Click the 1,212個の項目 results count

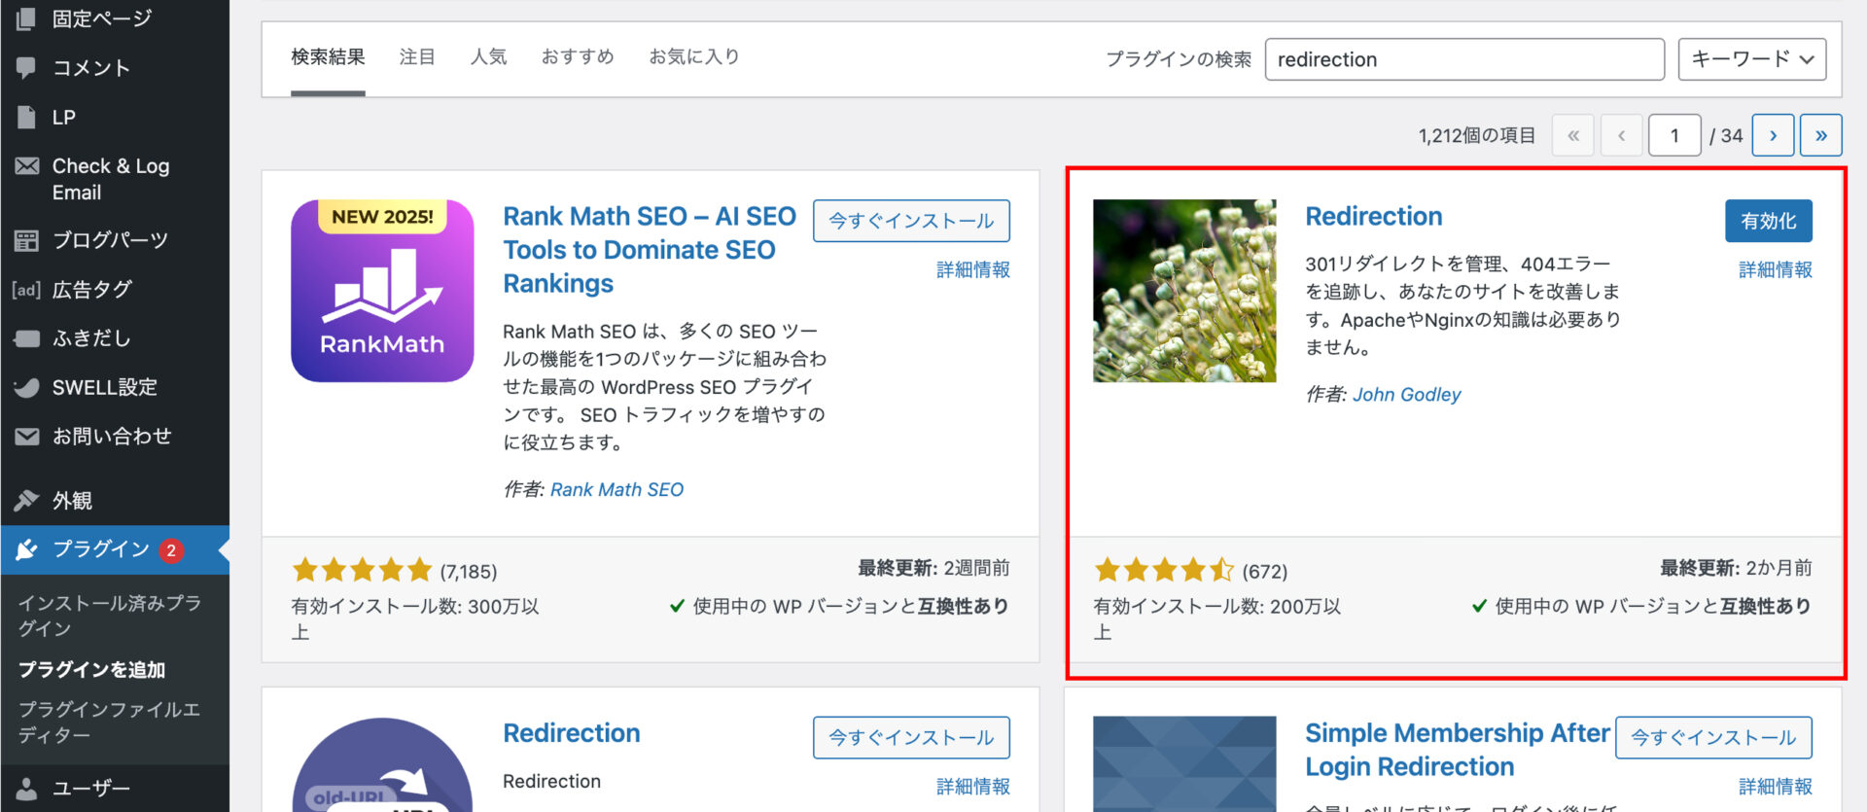coord(1476,136)
